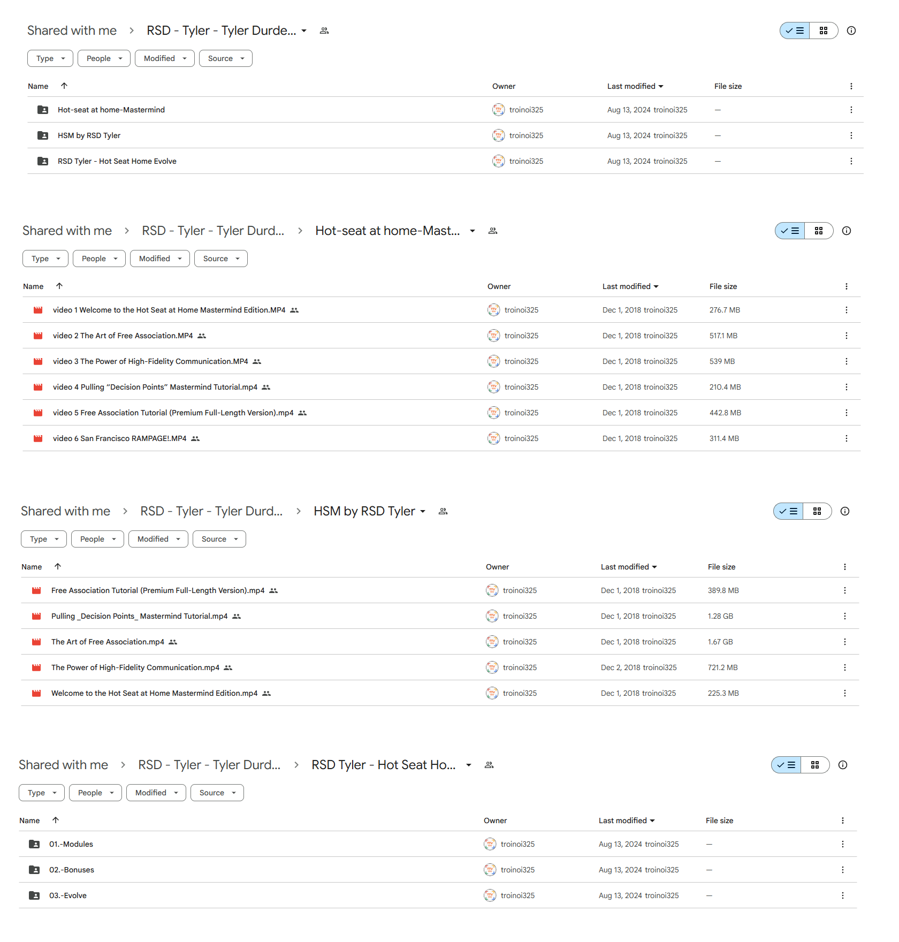Select The Power of High-Fidelity Communication.mp4 row
This screenshot has height=942, width=899.
coord(440,667)
